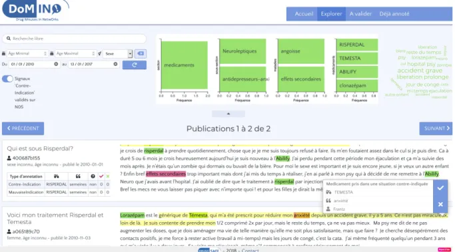Click the highlighted 'Lorazépam' word

133,215
